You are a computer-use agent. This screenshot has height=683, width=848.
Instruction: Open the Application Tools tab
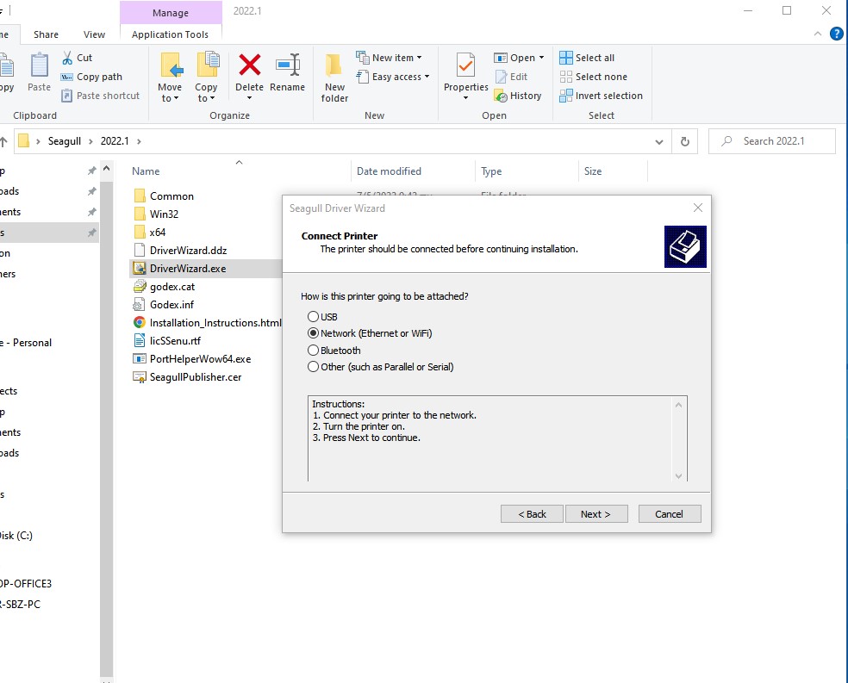pos(170,34)
